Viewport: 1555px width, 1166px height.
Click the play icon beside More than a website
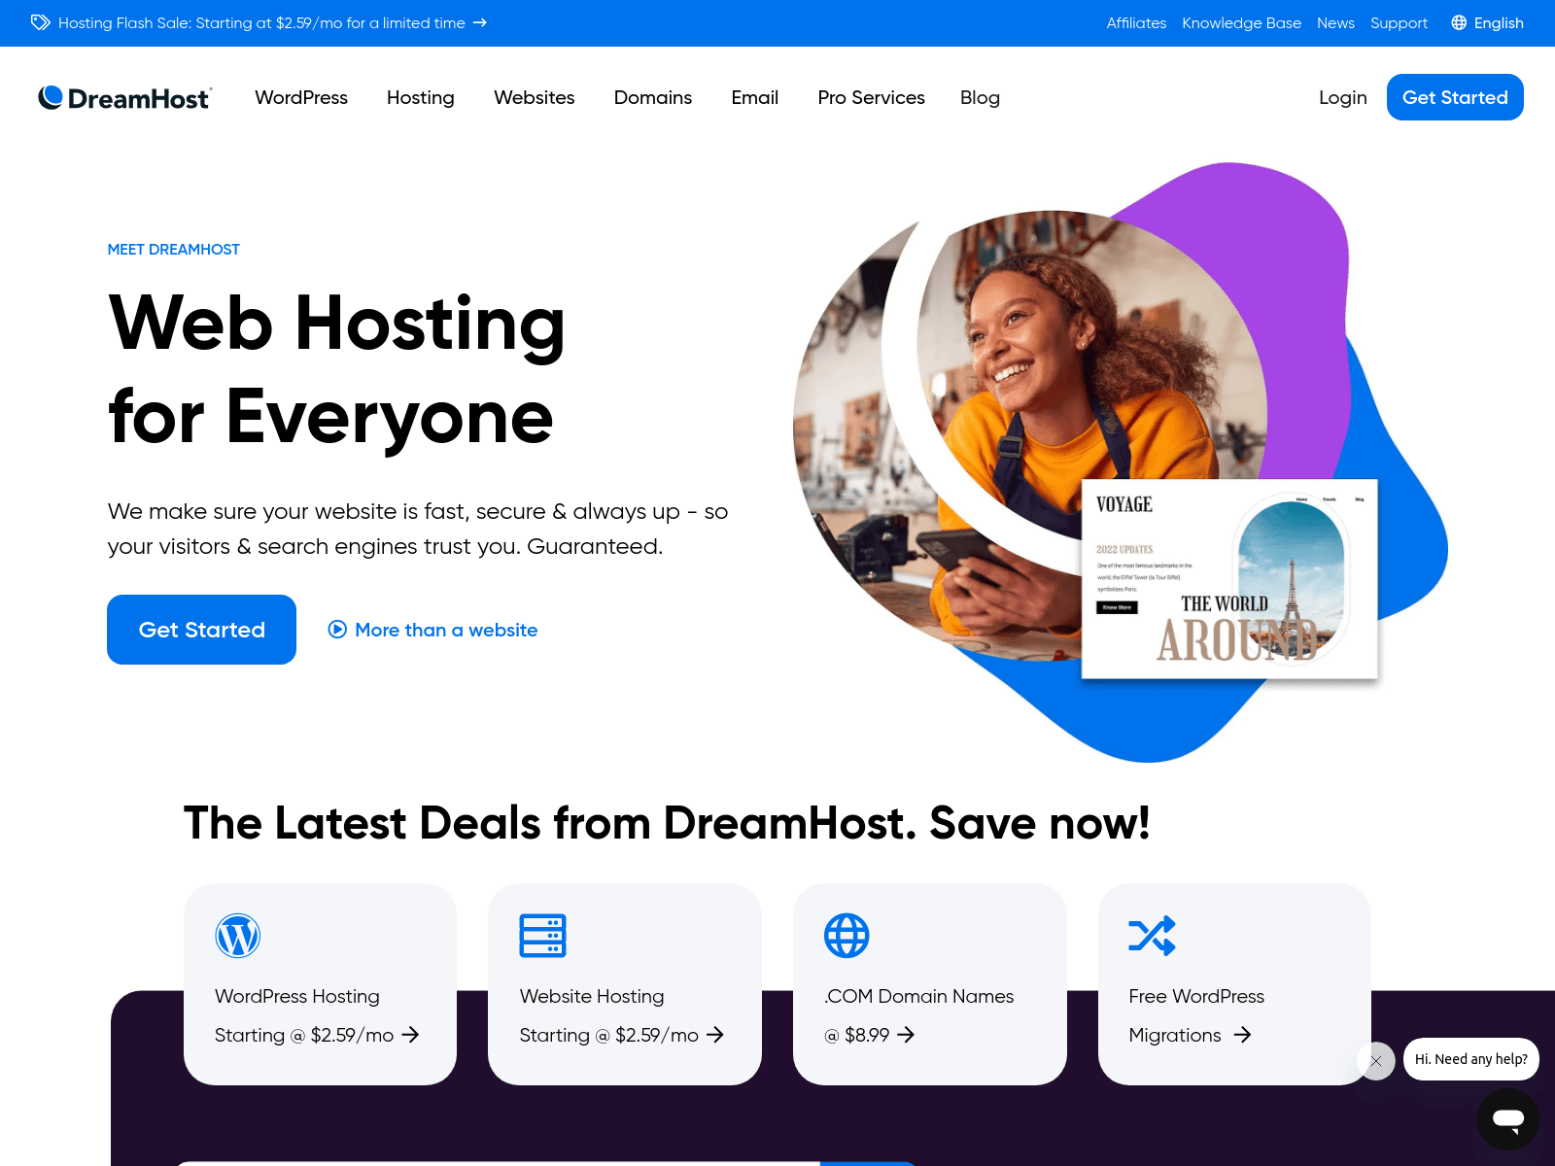(x=337, y=629)
